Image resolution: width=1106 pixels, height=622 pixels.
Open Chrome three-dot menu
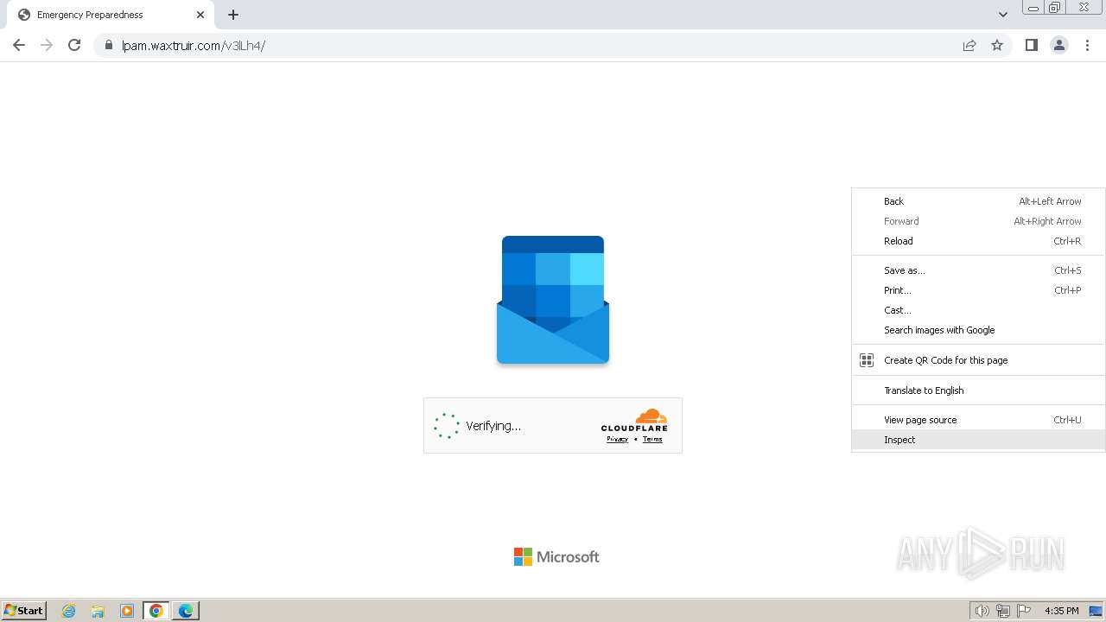click(1087, 45)
